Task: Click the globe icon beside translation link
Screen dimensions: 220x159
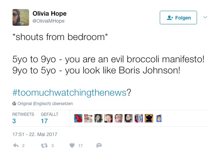Action: [14, 104]
